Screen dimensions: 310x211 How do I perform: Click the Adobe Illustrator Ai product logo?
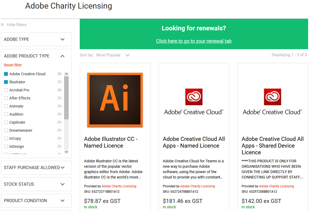(115, 100)
